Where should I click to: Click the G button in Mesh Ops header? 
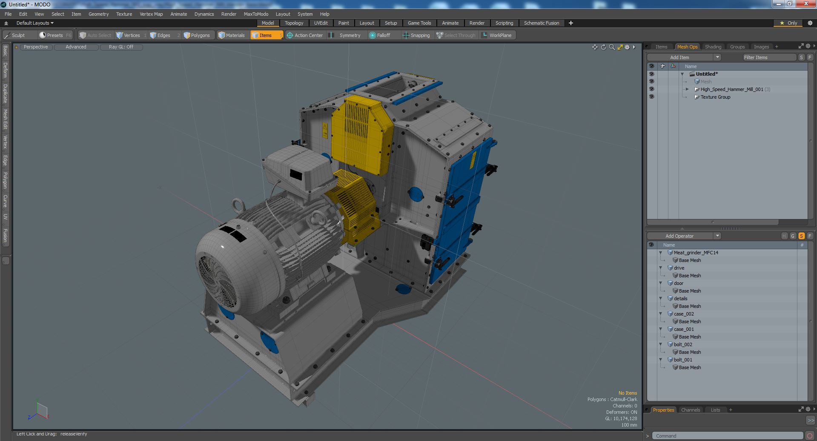click(x=793, y=236)
